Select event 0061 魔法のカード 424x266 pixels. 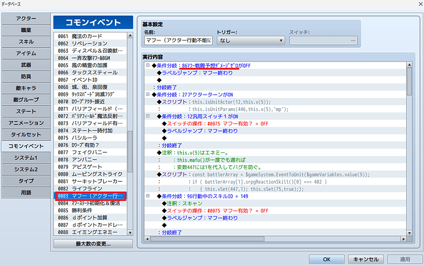tap(90, 36)
